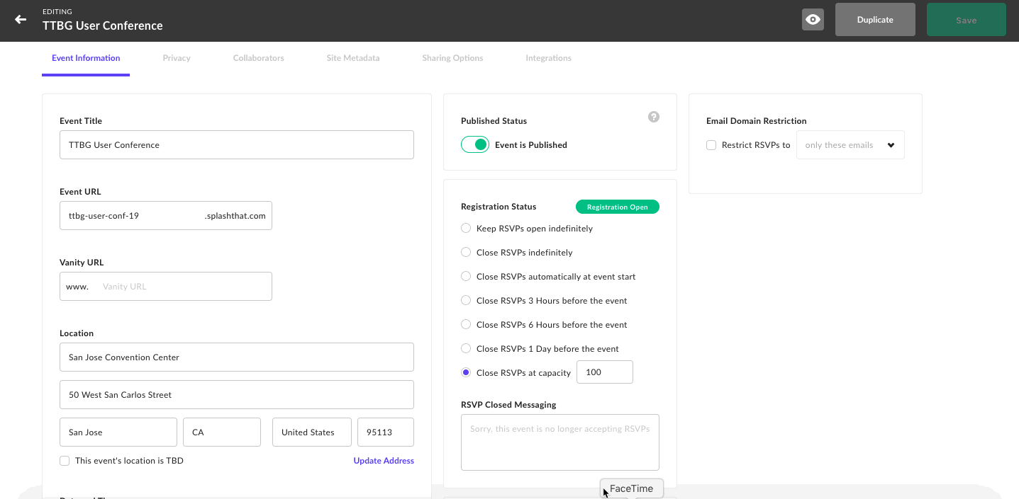Open the only these emails dropdown
This screenshot has height=499, width=1019.
coord(850,144)
